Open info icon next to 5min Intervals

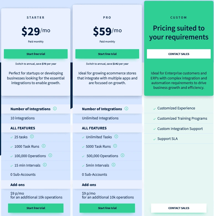(113, 165)
